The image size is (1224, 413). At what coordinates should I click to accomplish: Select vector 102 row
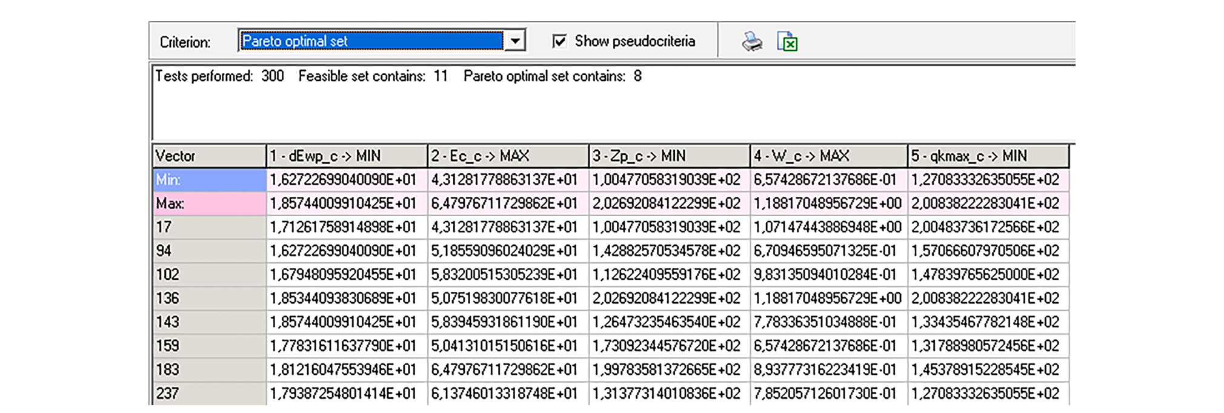pyautogui.click(x=208, y=274)
